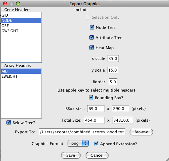Click the BBox width field showing 69.0
169x161 pixels.
96,108
